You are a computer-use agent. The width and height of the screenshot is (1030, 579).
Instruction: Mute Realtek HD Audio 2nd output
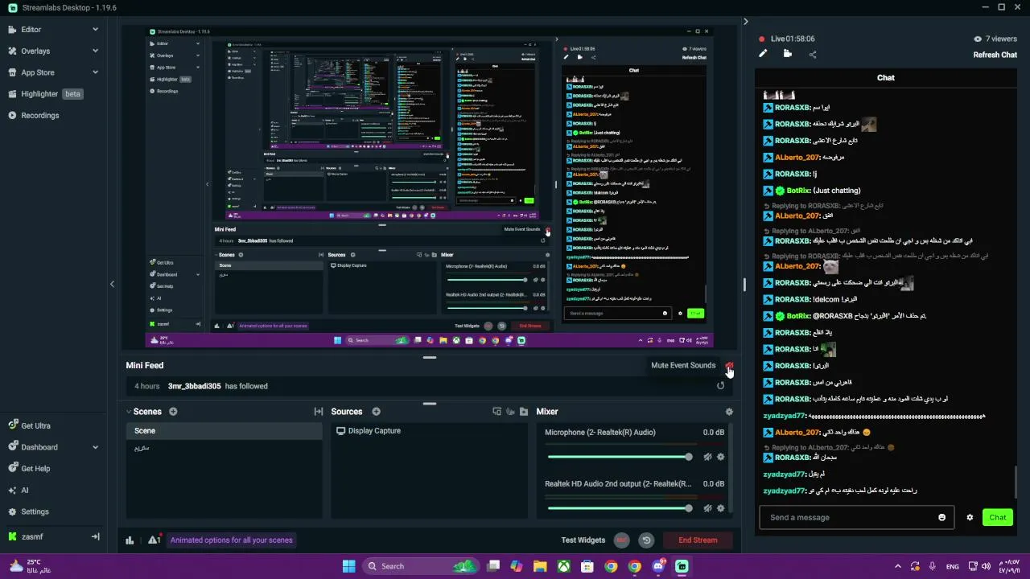point(707,508)
